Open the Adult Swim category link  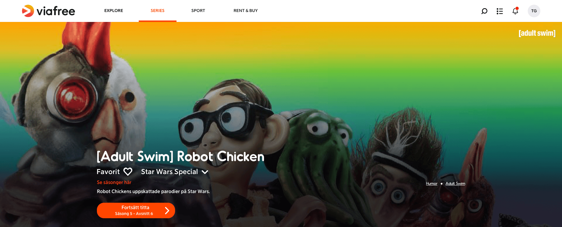(455, 184)
